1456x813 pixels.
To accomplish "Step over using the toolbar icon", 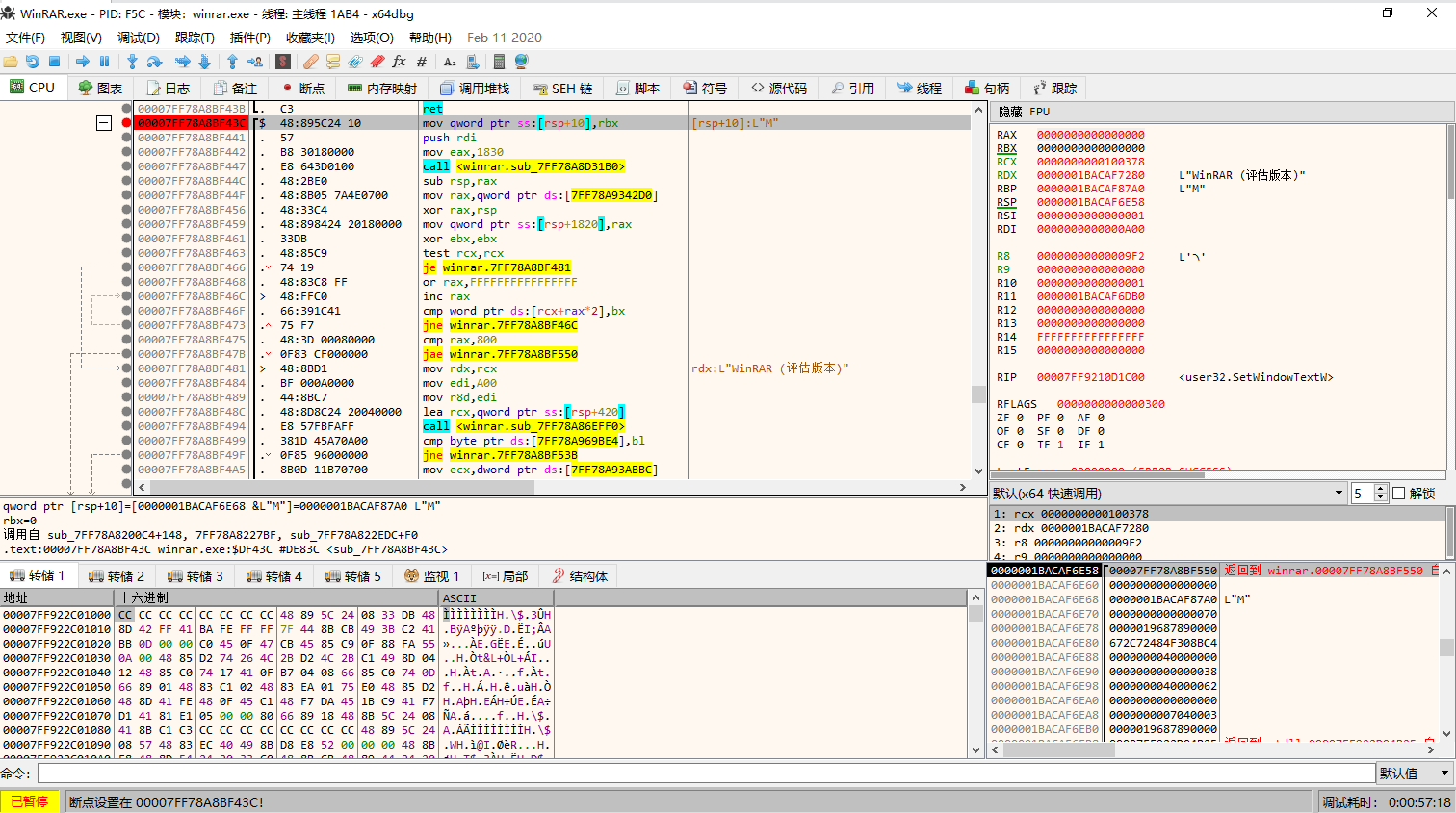I will click(x=154, y=62).
